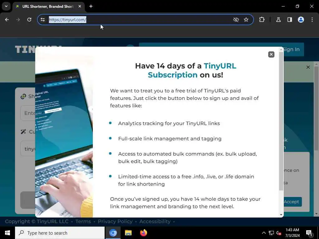Screen dimensions: 319x239
Task: Close the URL Shortener tab
Action: [80, 6]
